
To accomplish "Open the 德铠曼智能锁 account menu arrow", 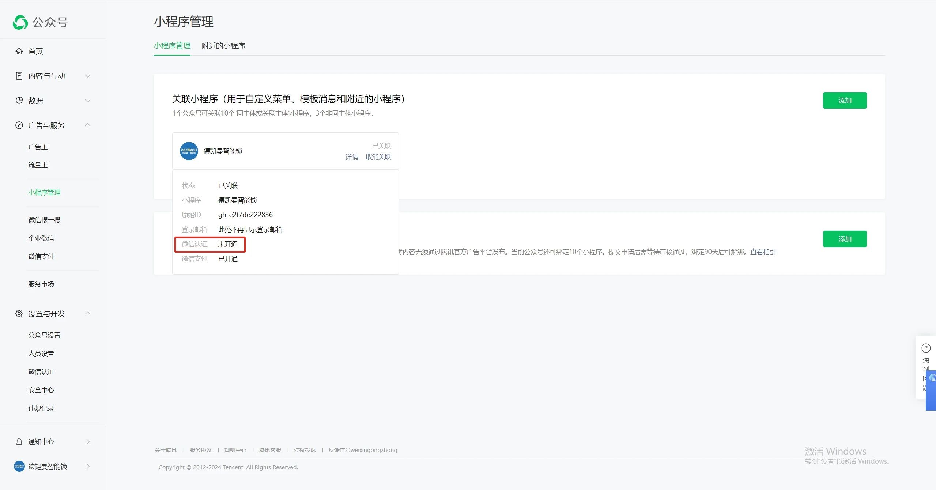I will 88,466.
